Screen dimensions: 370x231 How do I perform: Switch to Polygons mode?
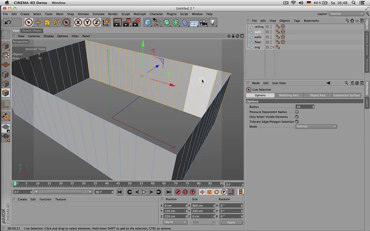pos(6,93)
